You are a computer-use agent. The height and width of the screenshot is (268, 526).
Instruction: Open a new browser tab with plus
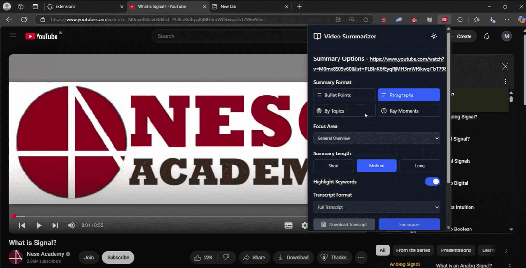pyautogui.click(x=300, y=6)
